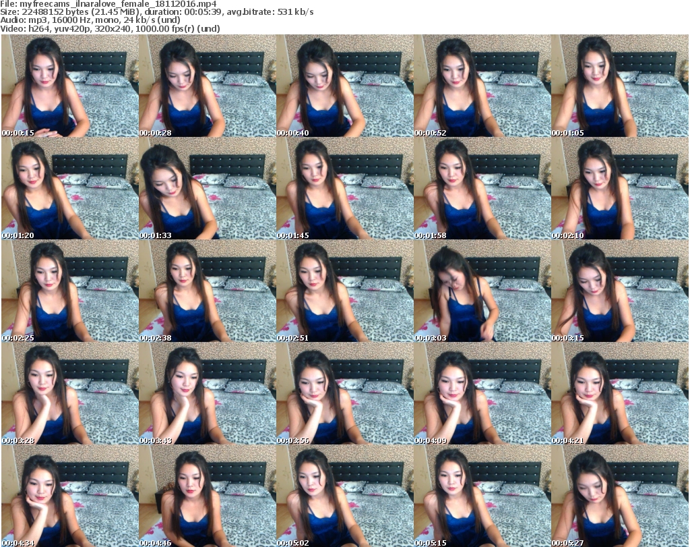Choose the thumbnail at 00:05:27
Image resolution: width=690 pixels, height=547 pixels.
(620, 496)
